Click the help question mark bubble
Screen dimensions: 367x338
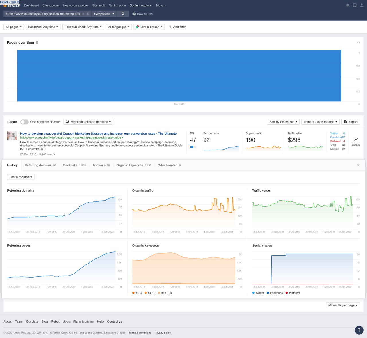[359, 330]
